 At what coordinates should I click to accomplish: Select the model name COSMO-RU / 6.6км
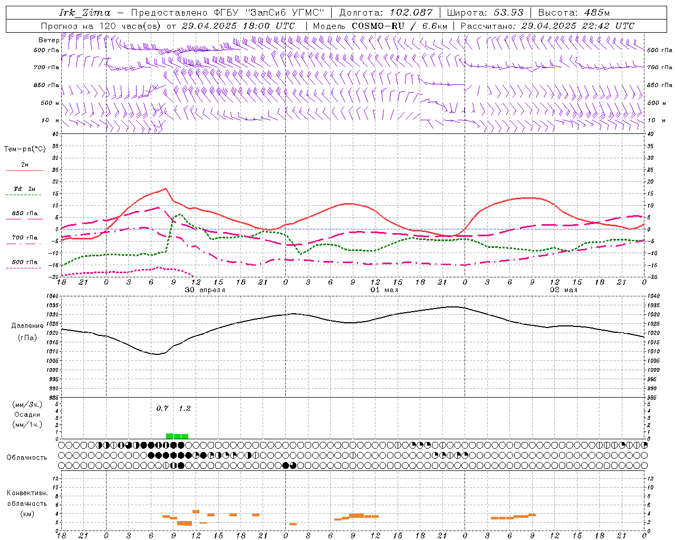pos(399,26)
